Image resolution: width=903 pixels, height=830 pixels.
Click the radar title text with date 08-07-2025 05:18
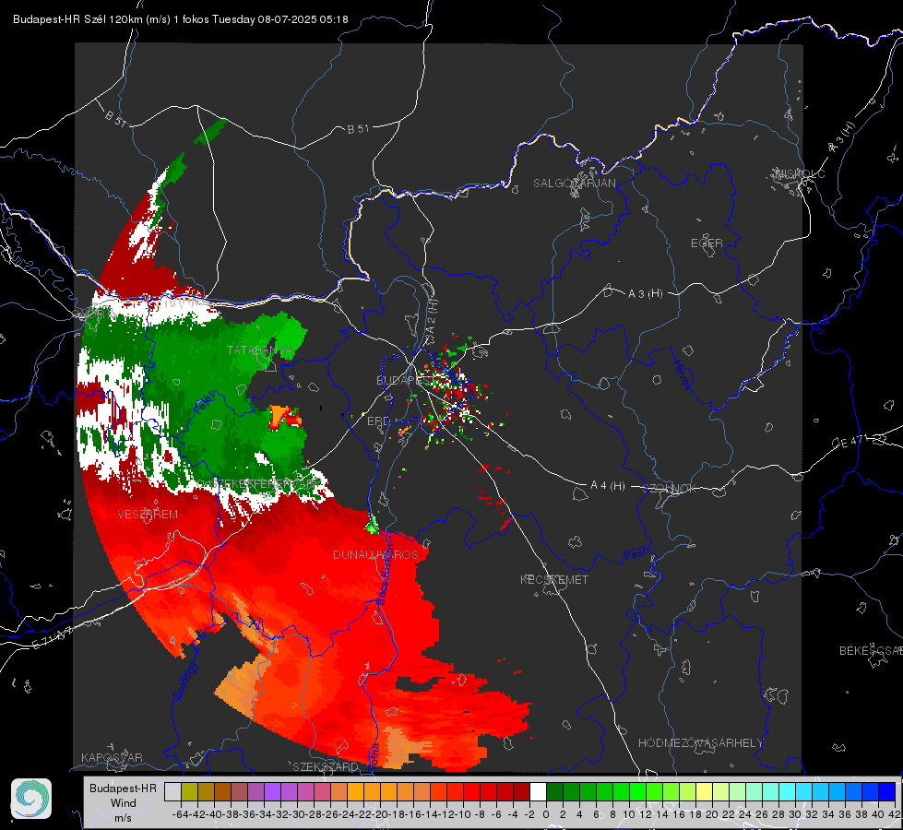point(180,19)
